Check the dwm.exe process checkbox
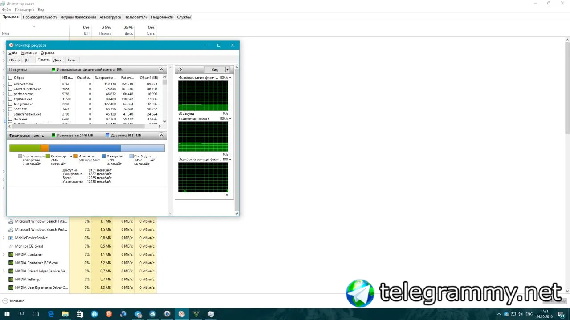 click(x=10, y=119)
